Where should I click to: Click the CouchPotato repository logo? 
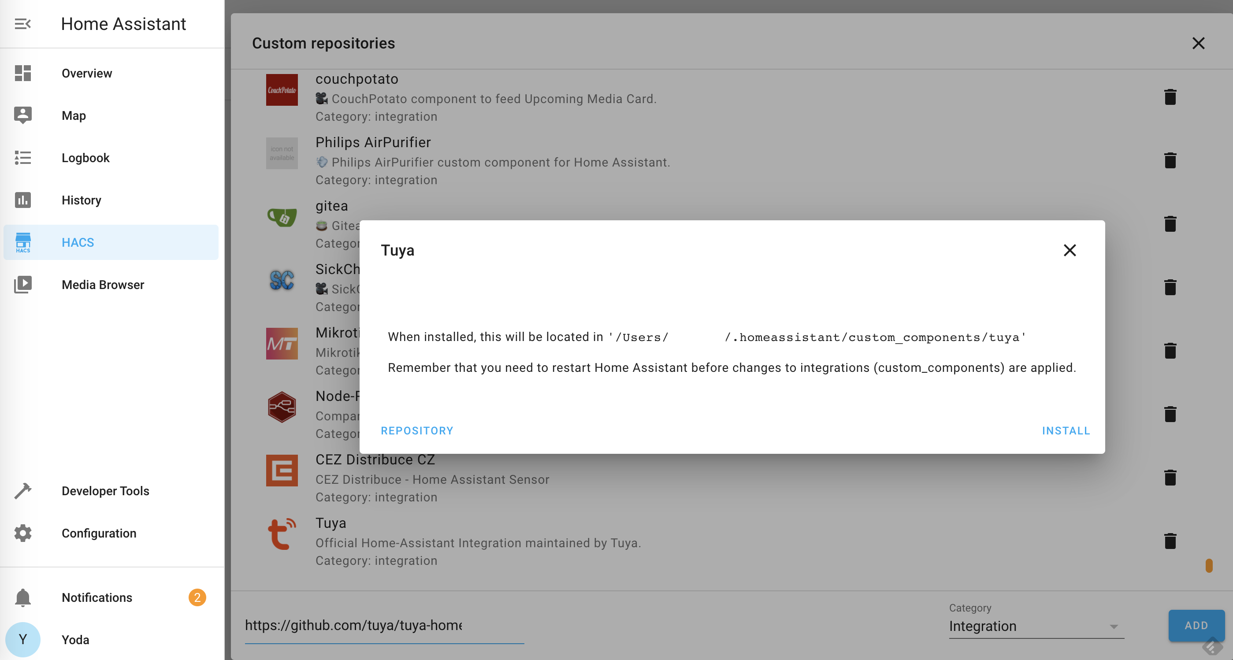pos(282,89)
